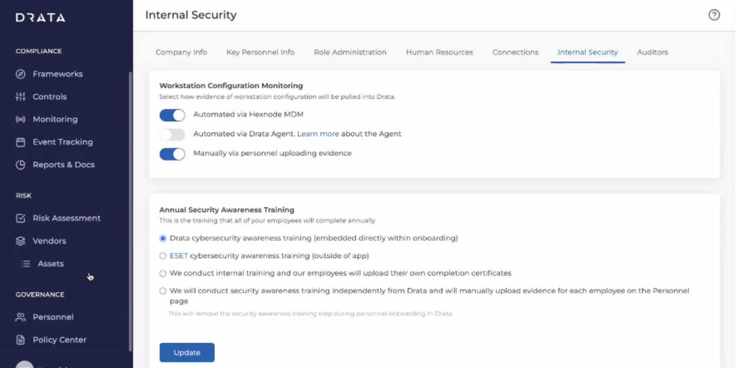Click the Monitoring broadcast icon
736x368 pixels.
[x=21, y=120]
